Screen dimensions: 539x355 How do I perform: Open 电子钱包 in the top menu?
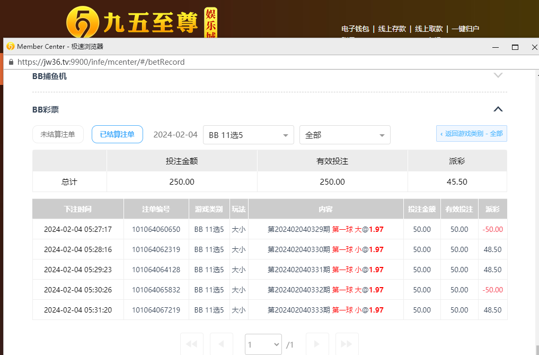point(355,29)
